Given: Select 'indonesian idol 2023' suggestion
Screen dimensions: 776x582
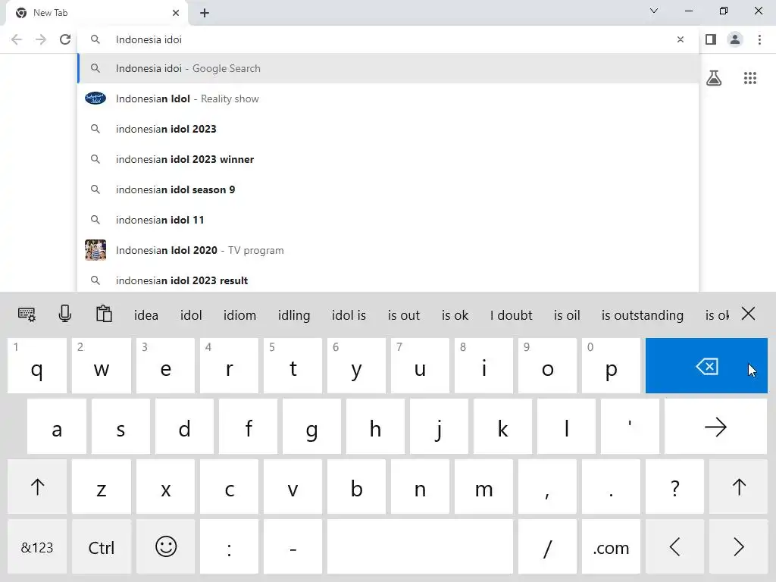Looking at the screenshot, I should pyautogui.click(x=389, y=129).
